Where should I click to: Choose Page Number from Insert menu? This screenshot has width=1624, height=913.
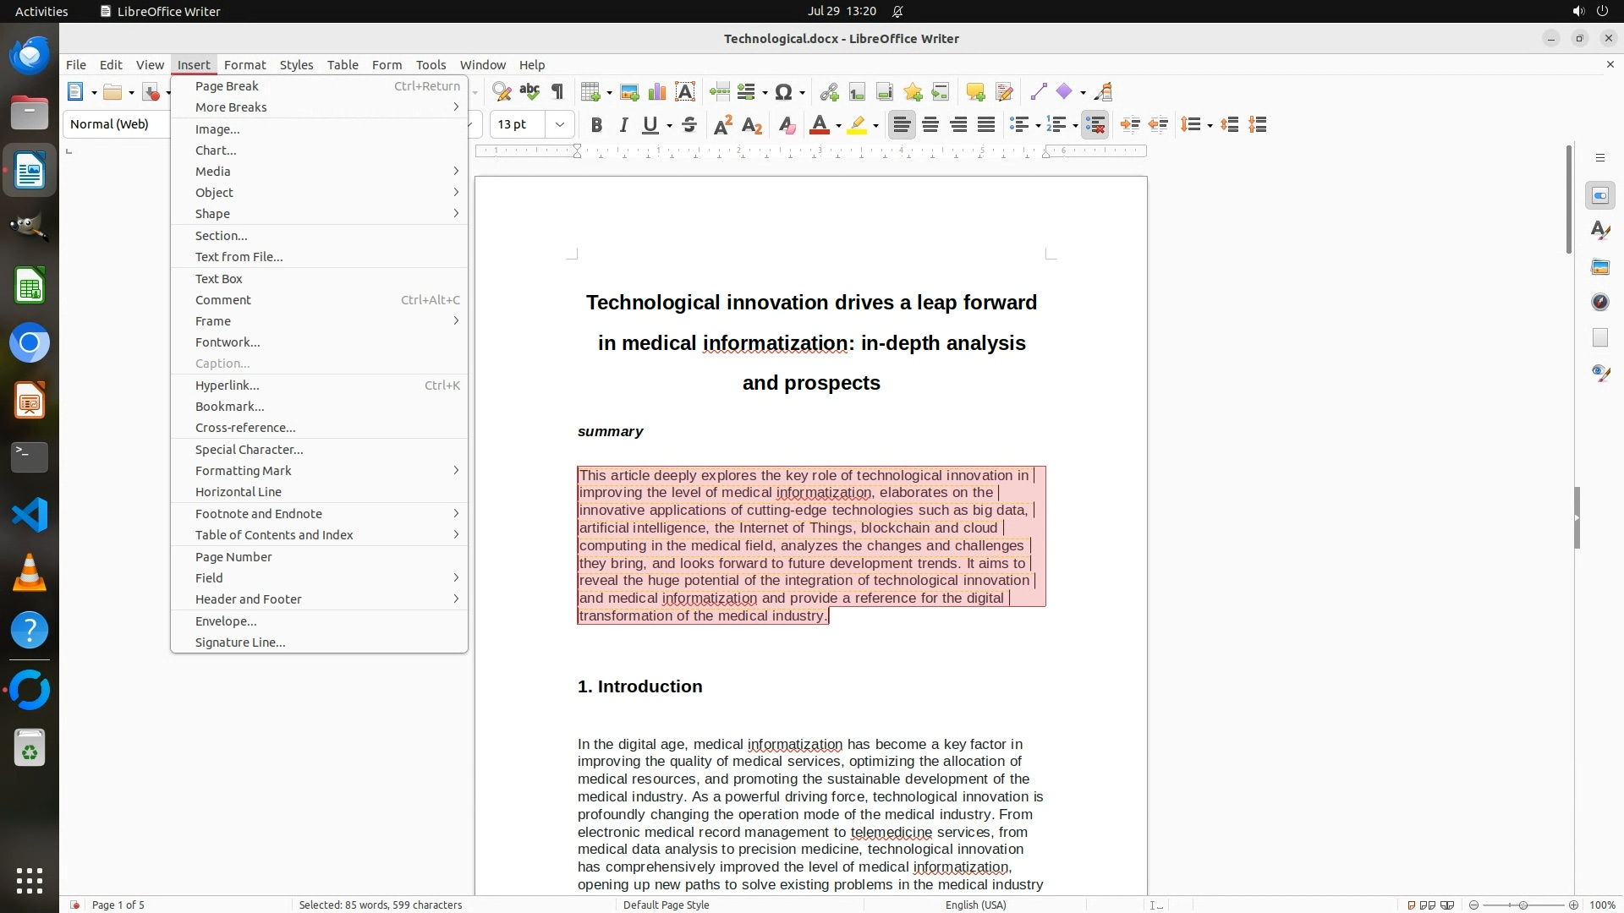[233, 556]
